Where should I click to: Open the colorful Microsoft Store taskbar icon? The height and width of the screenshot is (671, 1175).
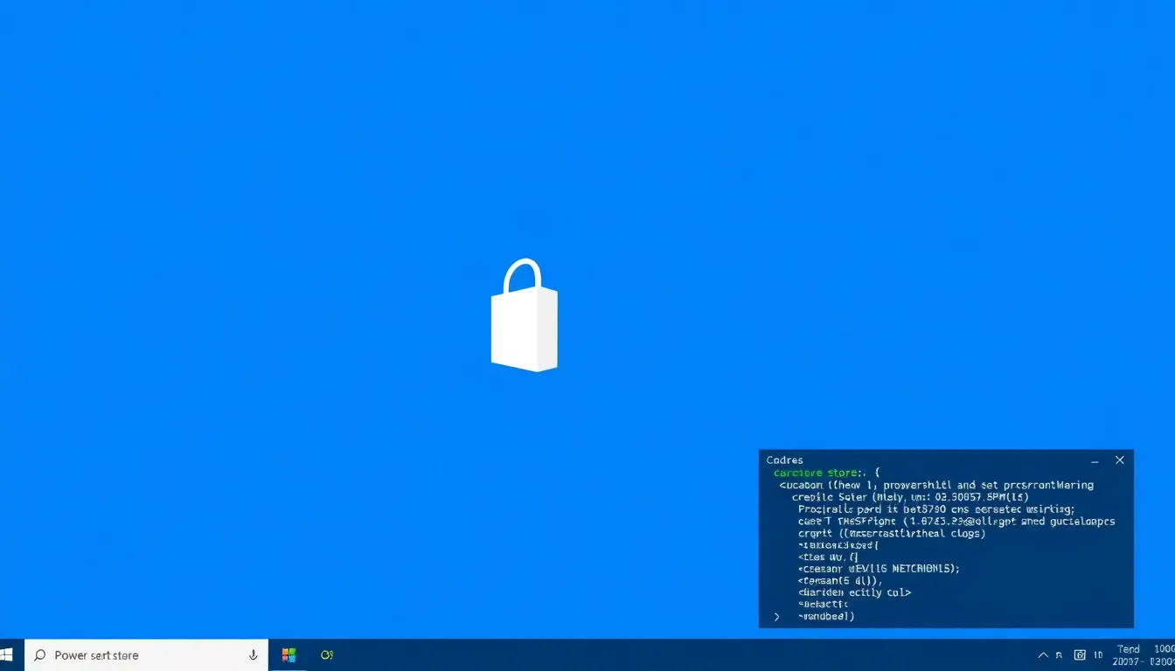[289, 655]
